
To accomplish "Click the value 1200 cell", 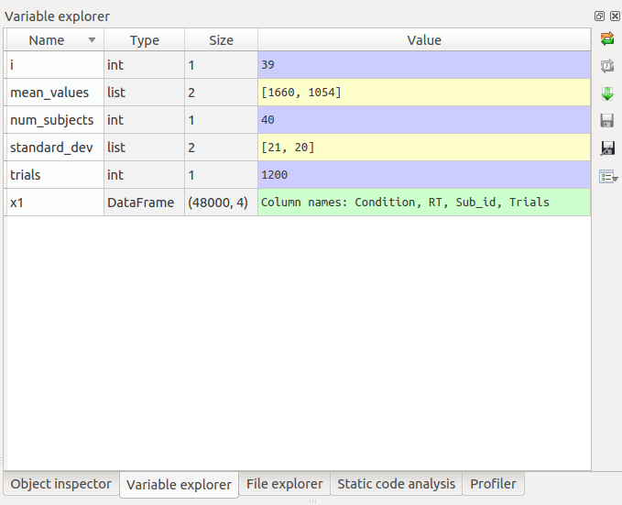I will click(424, 175).
